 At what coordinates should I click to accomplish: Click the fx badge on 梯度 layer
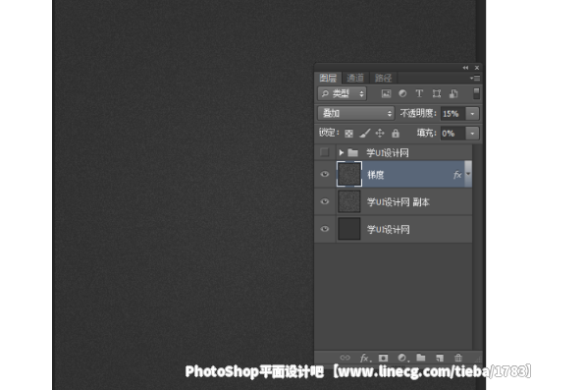(457, 175)
